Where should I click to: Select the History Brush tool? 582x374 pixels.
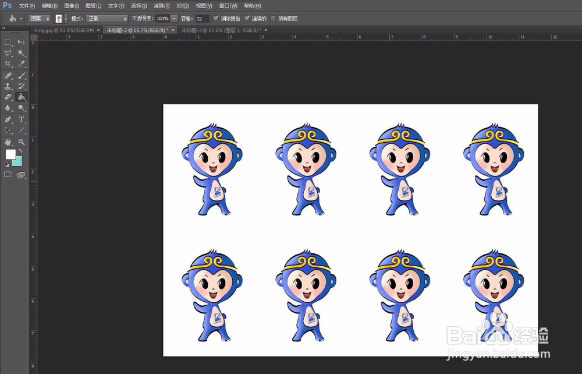pyautogui.click(x=22, y=86)
